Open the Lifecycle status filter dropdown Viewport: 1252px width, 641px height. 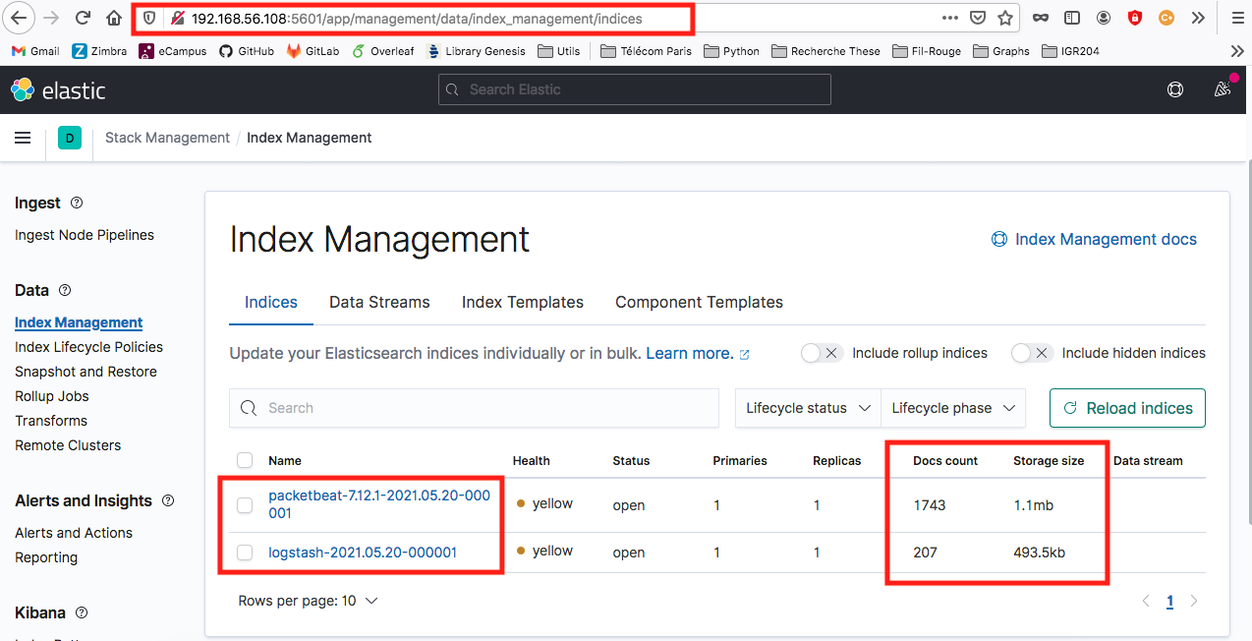(808, 408)
